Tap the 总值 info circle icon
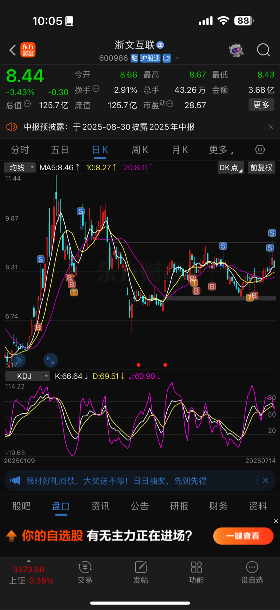 tap(27, 104)
